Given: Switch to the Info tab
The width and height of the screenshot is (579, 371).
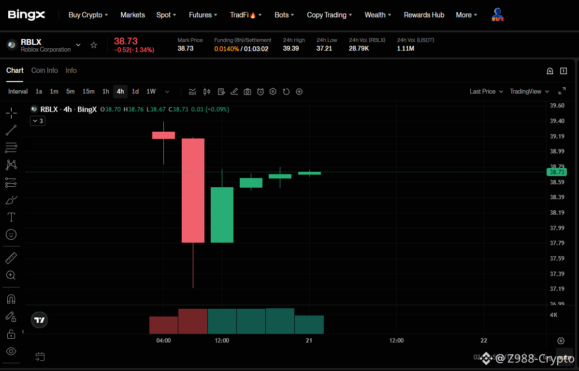Looking at the screenshot, I should click(x=71, y=70).
